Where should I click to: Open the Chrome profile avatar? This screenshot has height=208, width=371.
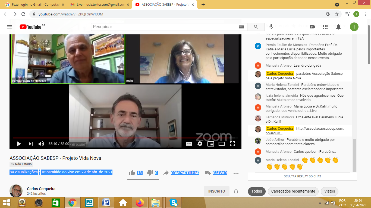coord(356,14)
